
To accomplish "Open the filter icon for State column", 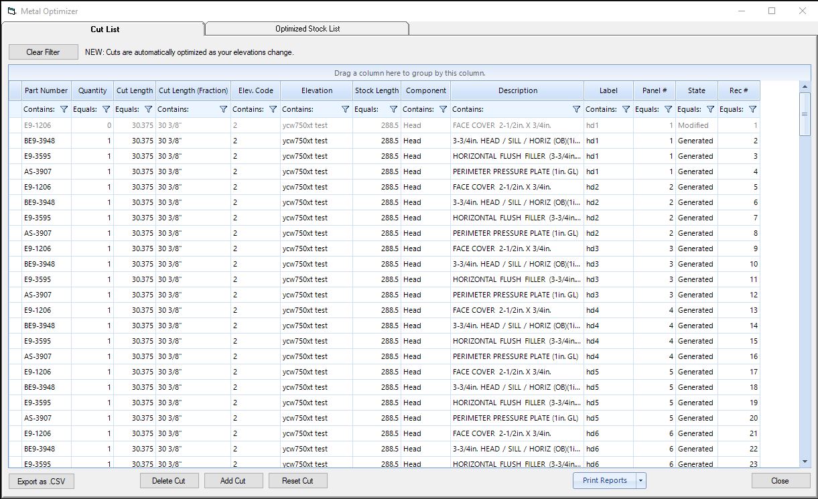I will pyautogui.click(x=710, y=109).
